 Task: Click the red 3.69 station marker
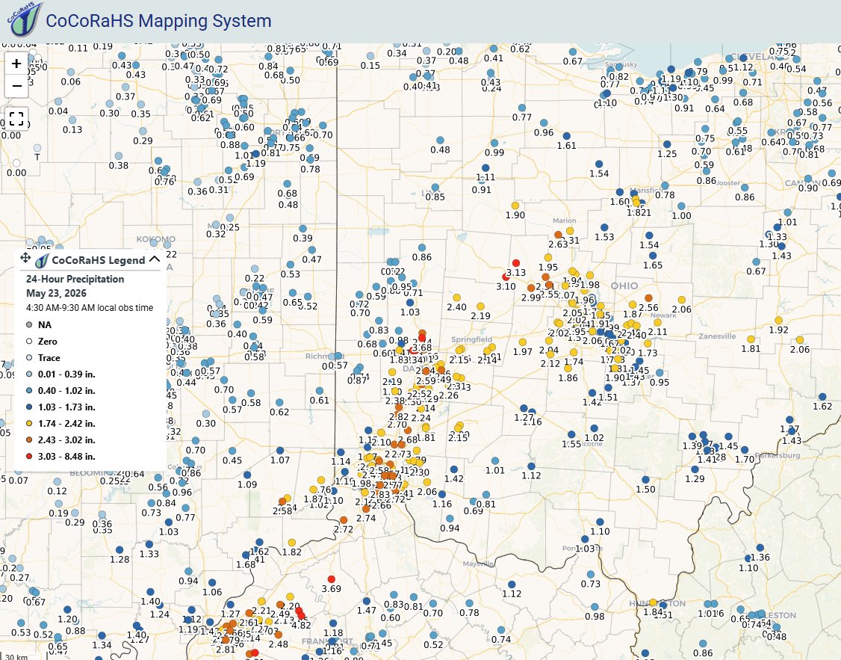pyautogui.click(x=332, y=579)
